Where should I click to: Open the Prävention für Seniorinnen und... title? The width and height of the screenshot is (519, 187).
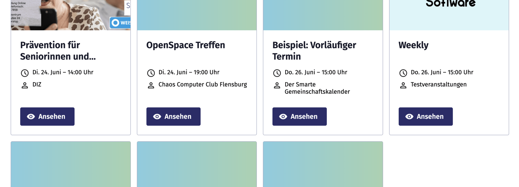[58, 51]
